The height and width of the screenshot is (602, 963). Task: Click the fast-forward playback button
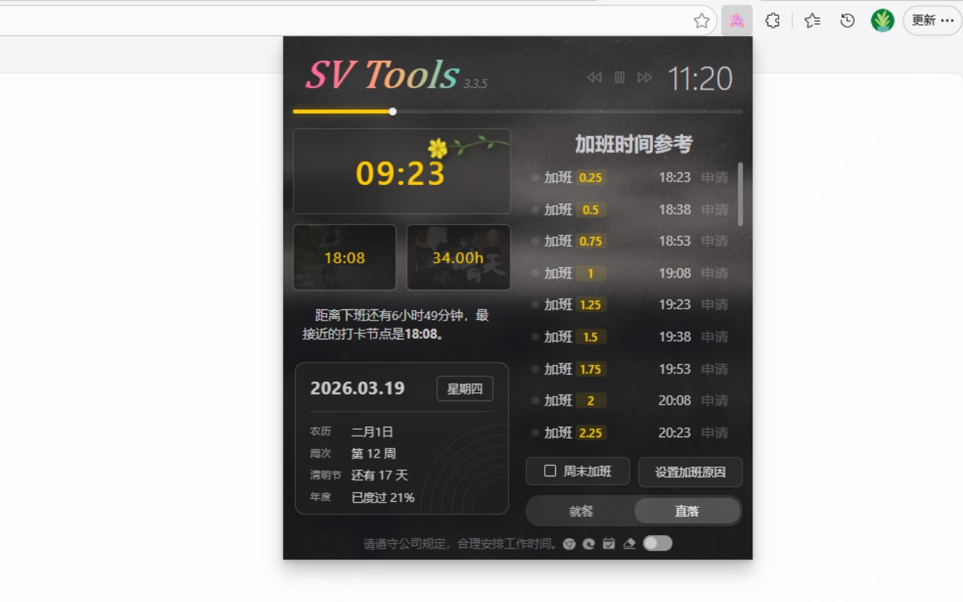(x=645, y=78)
